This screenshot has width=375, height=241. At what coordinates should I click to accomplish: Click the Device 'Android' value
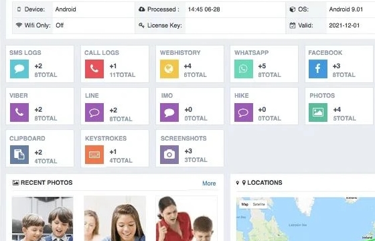pyautogui.click(x=66, y=9)
